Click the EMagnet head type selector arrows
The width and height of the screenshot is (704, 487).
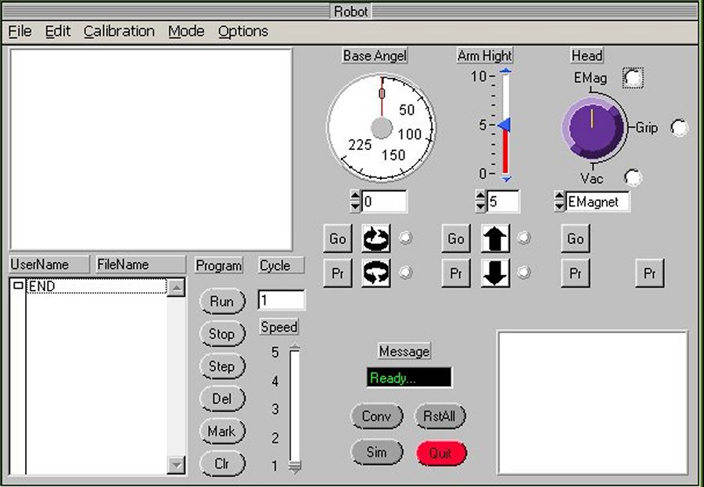point(559,202)
